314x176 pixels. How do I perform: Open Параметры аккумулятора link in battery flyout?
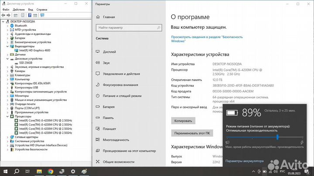pos(245,161)
